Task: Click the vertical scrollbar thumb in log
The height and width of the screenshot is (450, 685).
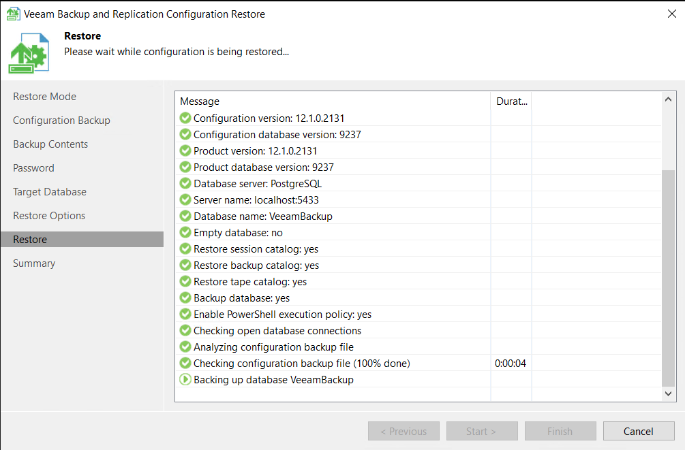Action: pos(668,278)
